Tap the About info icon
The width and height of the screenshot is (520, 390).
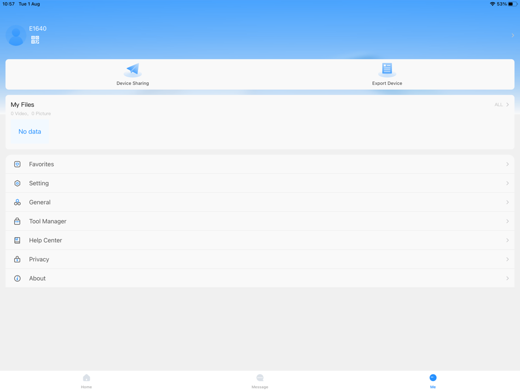(x=18, y=278)
